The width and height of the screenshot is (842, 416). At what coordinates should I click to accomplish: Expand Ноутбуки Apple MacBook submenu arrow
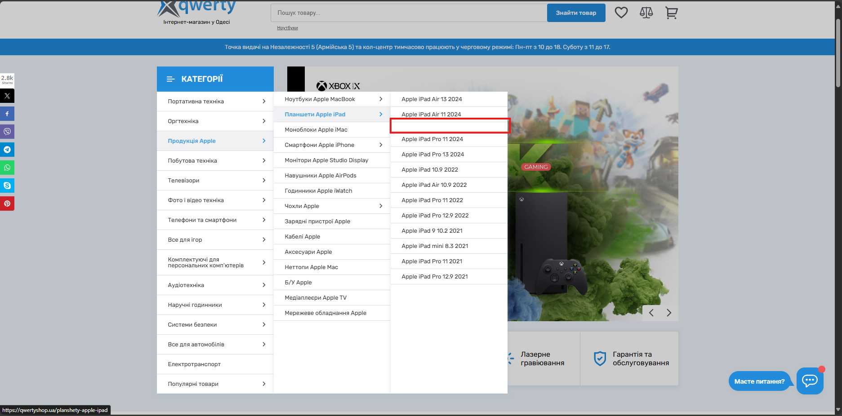click(x=381, y=99)
